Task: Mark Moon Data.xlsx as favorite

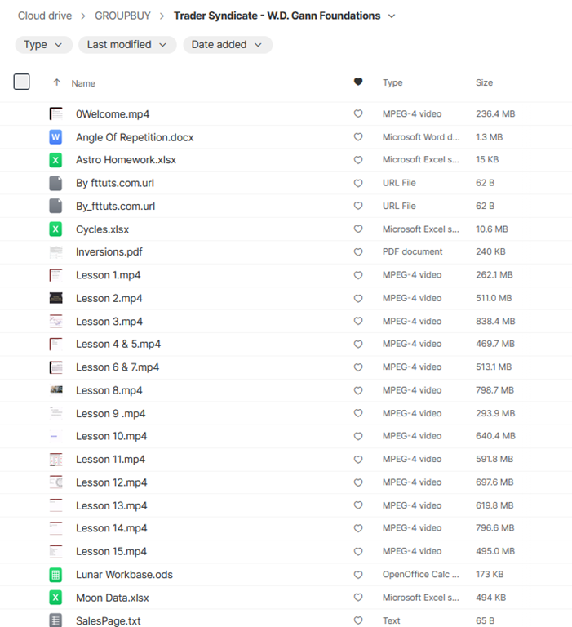Action: click(x=358, y=598)
